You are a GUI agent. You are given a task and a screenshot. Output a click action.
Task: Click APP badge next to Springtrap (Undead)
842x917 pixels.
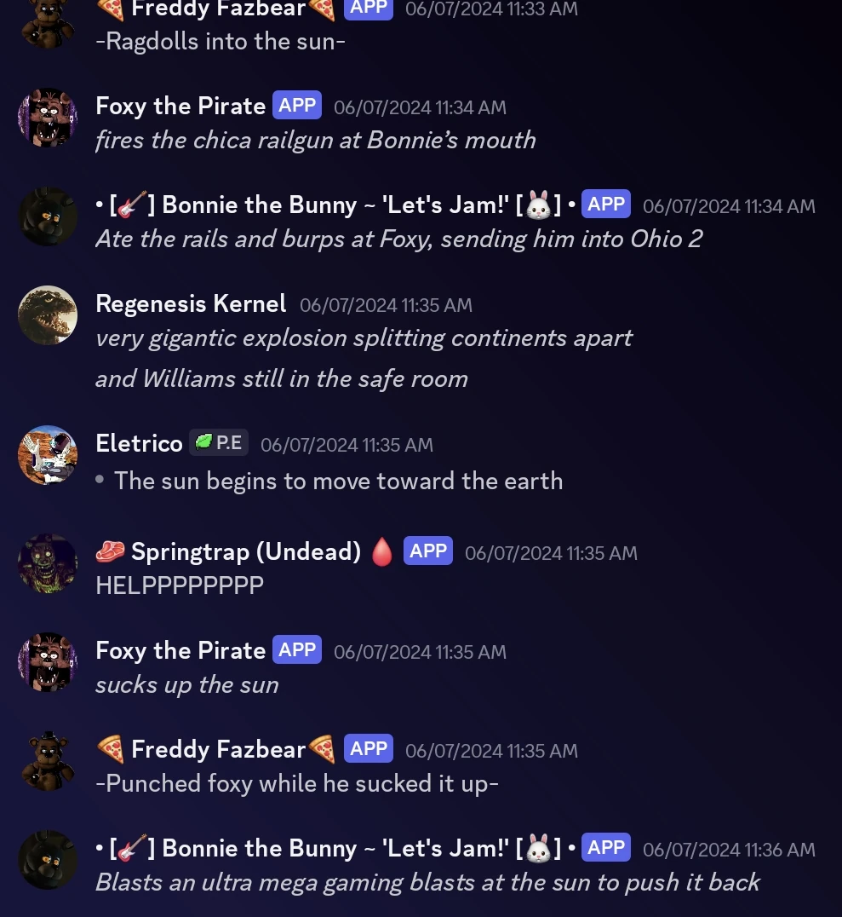[427, 551]
